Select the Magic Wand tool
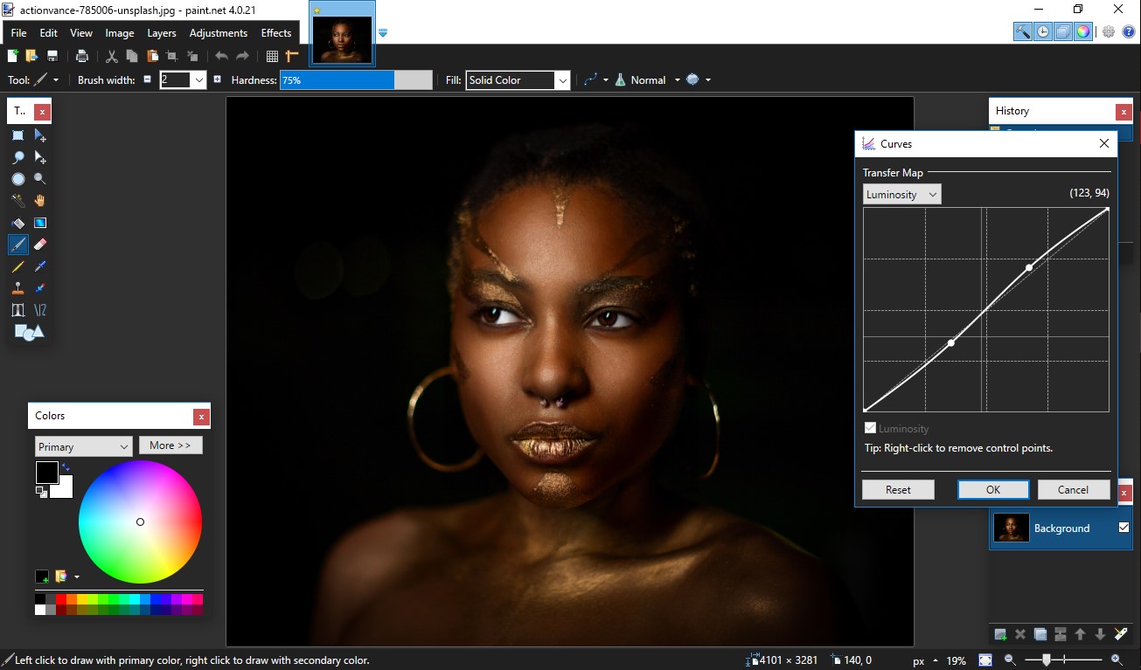Image resolution: width=1141 pixels, height=670 pixels. 17,200
